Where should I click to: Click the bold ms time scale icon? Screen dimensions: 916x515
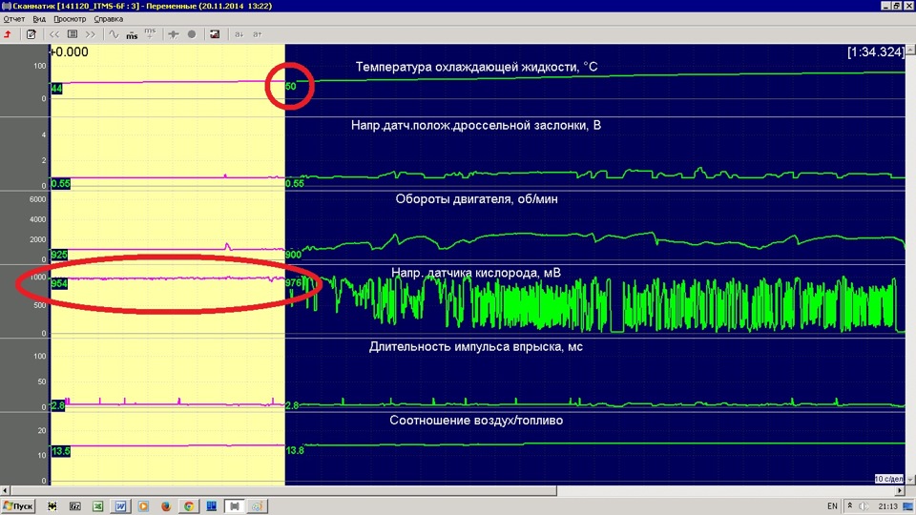[x=132, y=35]
